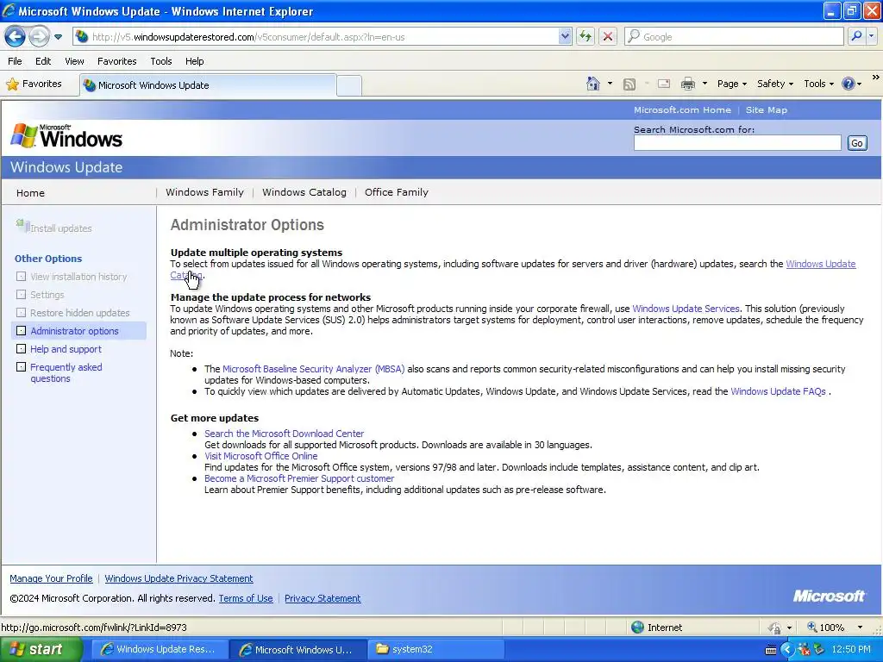Switch to Windows Update Res... taskbar window
Screen dimensions: 883x662
(x=160, y=650)
